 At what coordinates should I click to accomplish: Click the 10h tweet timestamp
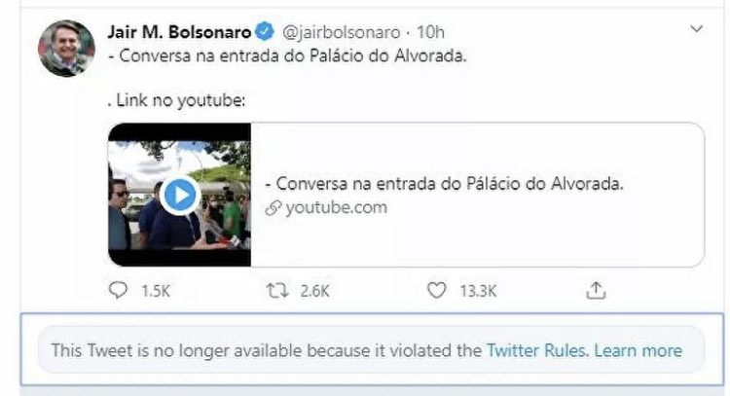[430, 32]
